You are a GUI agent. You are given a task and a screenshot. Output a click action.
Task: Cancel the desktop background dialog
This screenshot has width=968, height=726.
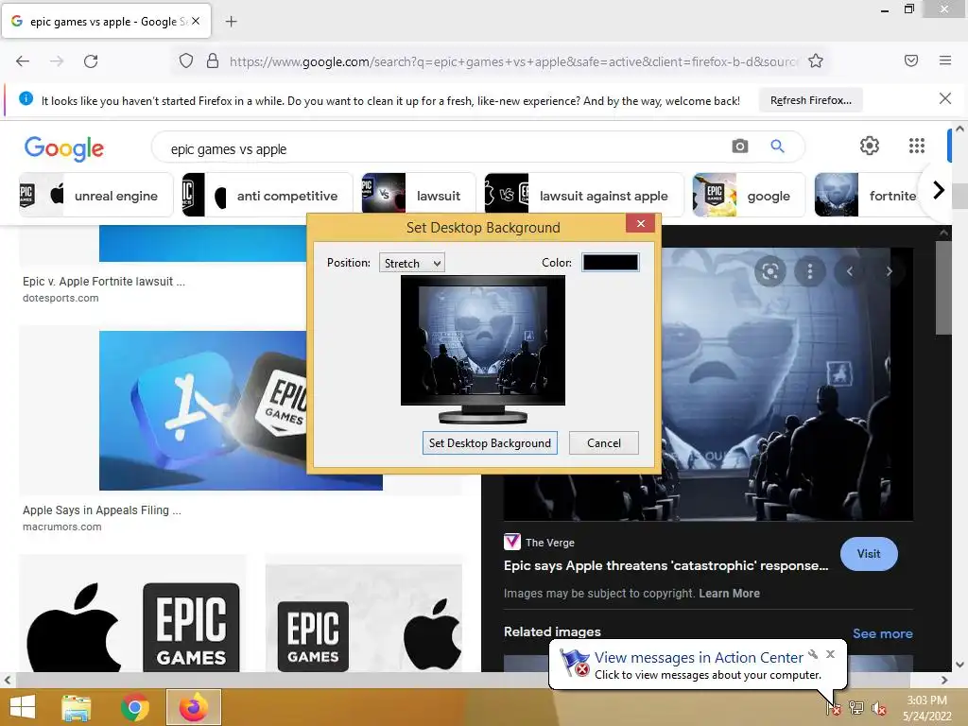[x=604, y=443]
